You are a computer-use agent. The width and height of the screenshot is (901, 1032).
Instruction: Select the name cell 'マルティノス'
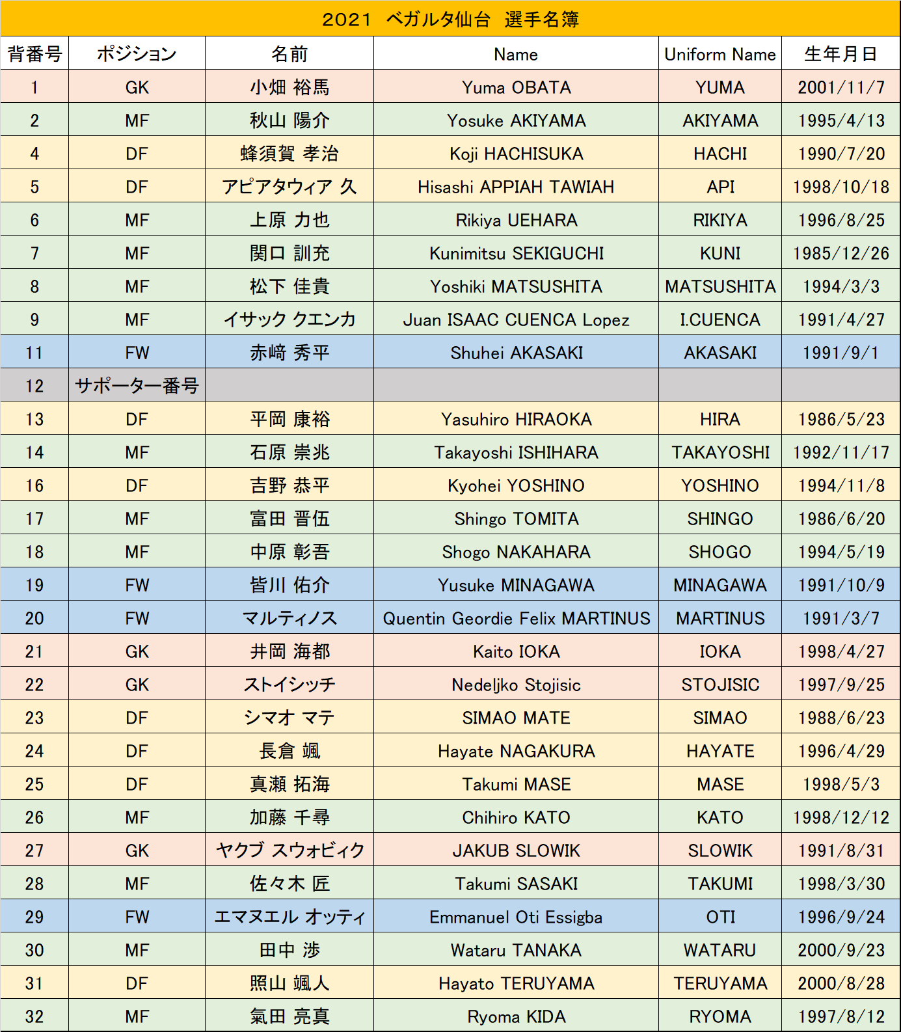pyautogui.click(x=289, y=618)
